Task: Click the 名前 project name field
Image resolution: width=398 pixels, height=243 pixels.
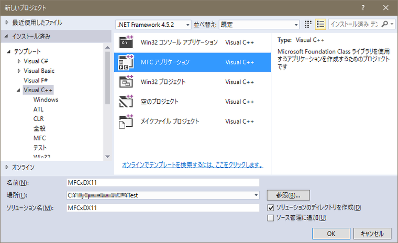Action: click(x=163, y=183)
